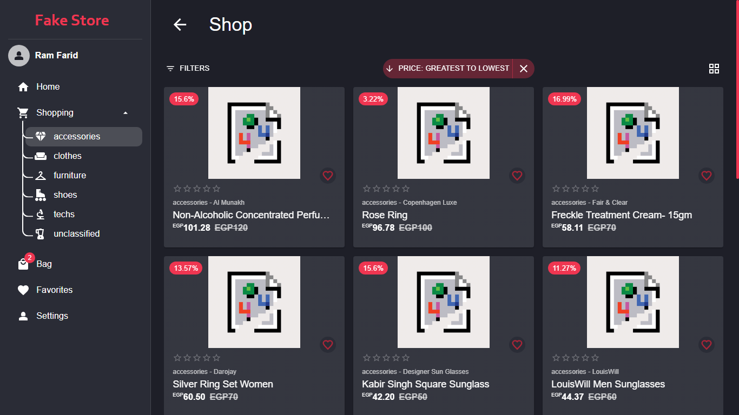Viewport: 739px width, 415px height.
Task: Favorite the Silver Ring Set Women
Action: click(x=327, y=345)
